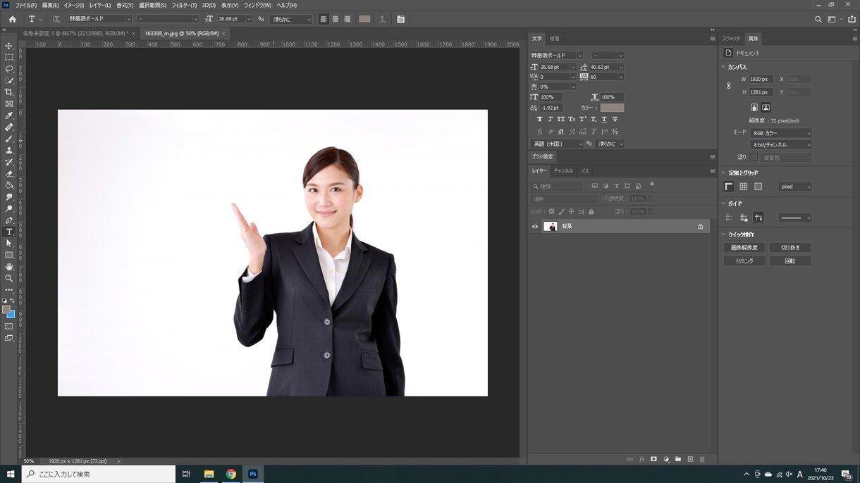Select the Crop tool
Screen dimensions: 860x483
pos(9,92)
